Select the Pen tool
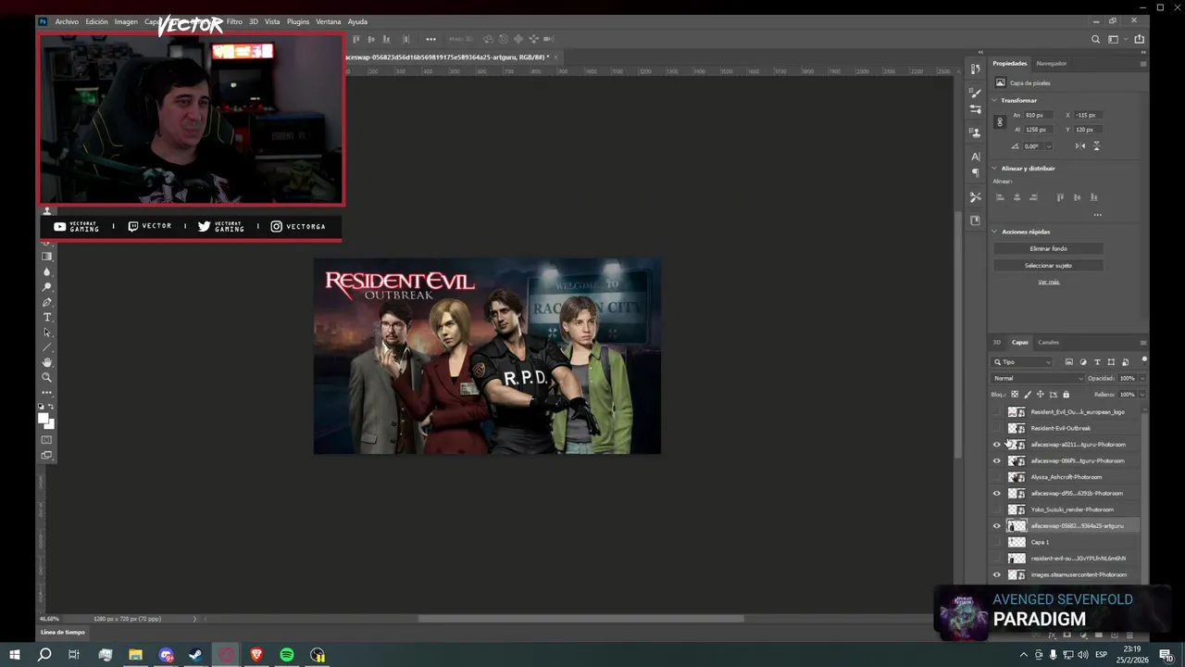This screenshot has height=667, width=1185. pyautogui.click(x=47, y=302)
